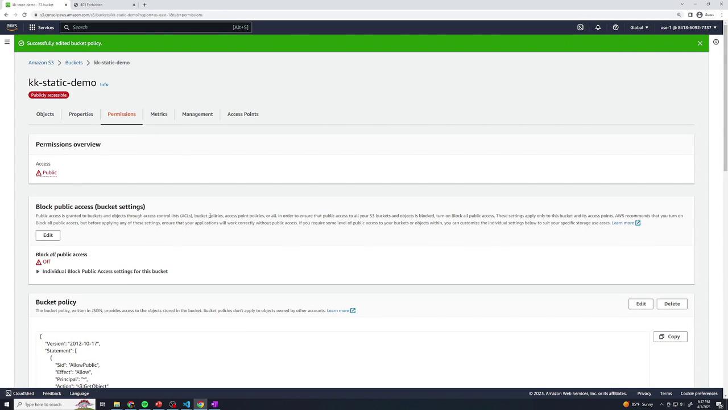
Task: Launch CloudShell from the top navigation bar
Action: point(580,27)
